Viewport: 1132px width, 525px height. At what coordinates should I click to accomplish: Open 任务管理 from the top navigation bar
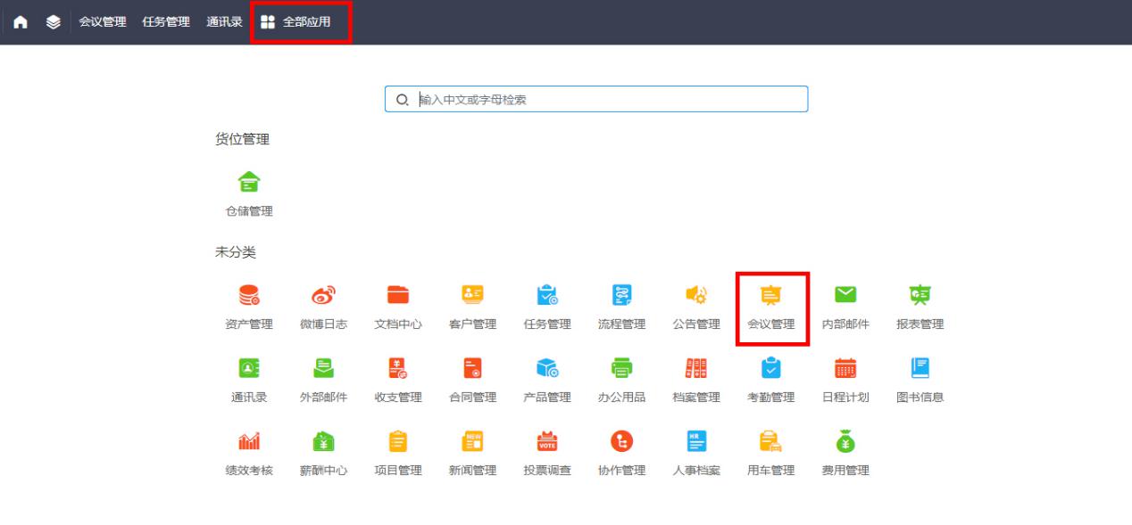166,22
